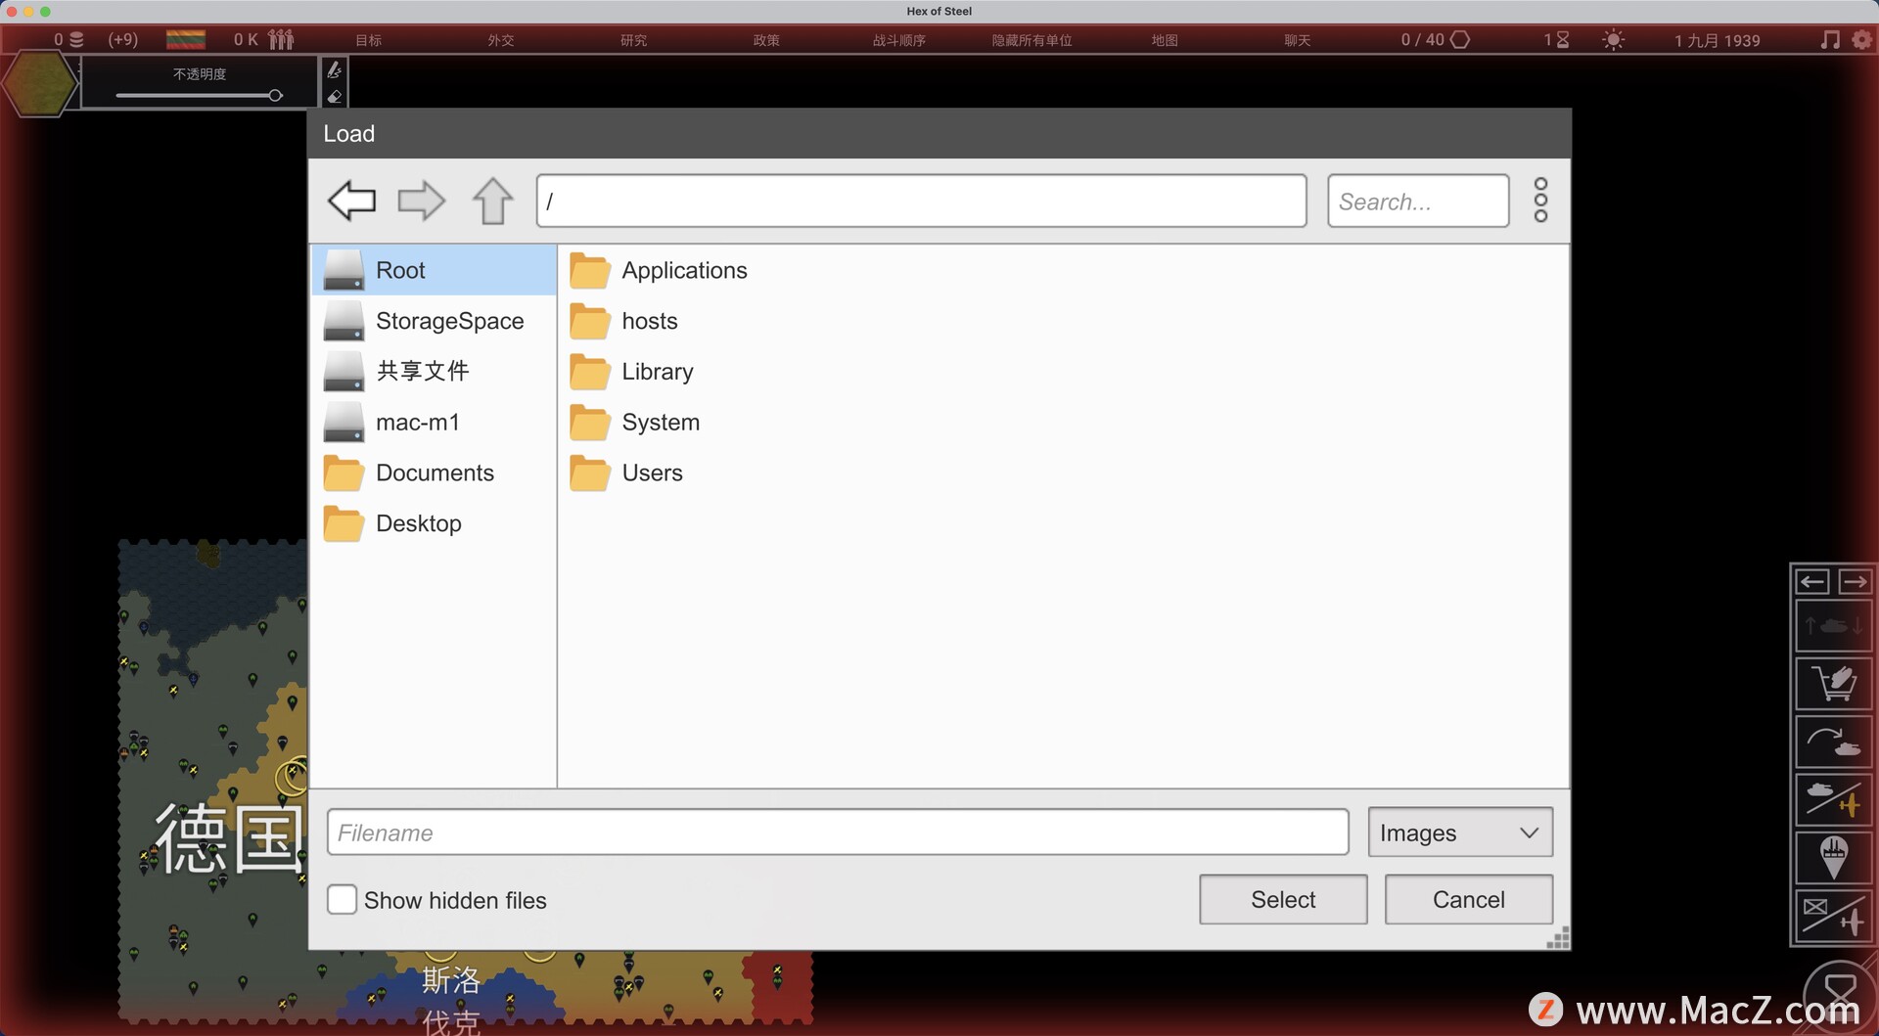Click the embark/disembark tank icon
The height and width of the screenshot is (1036, 1879).
[x=1834, y=626]
